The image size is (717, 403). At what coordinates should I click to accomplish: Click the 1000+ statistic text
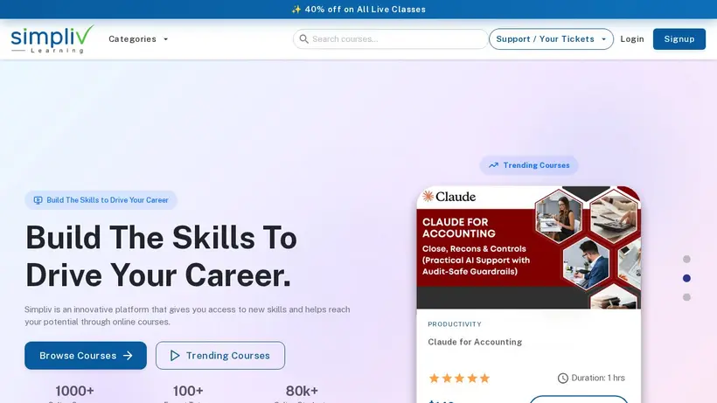[x=74, y=391]
